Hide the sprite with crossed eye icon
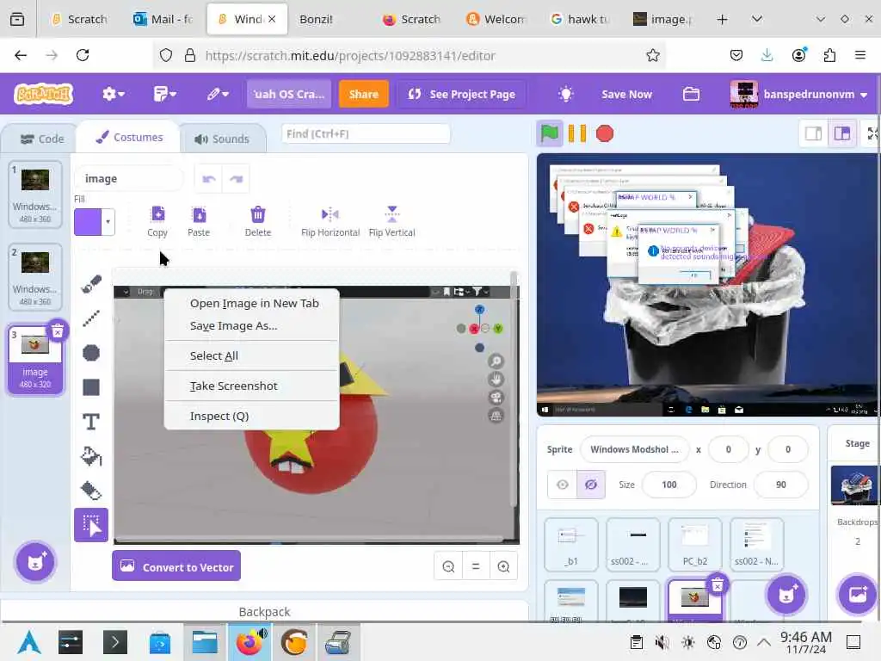The image size is (881, 661). pyautogui.click(x=591, y=485)
